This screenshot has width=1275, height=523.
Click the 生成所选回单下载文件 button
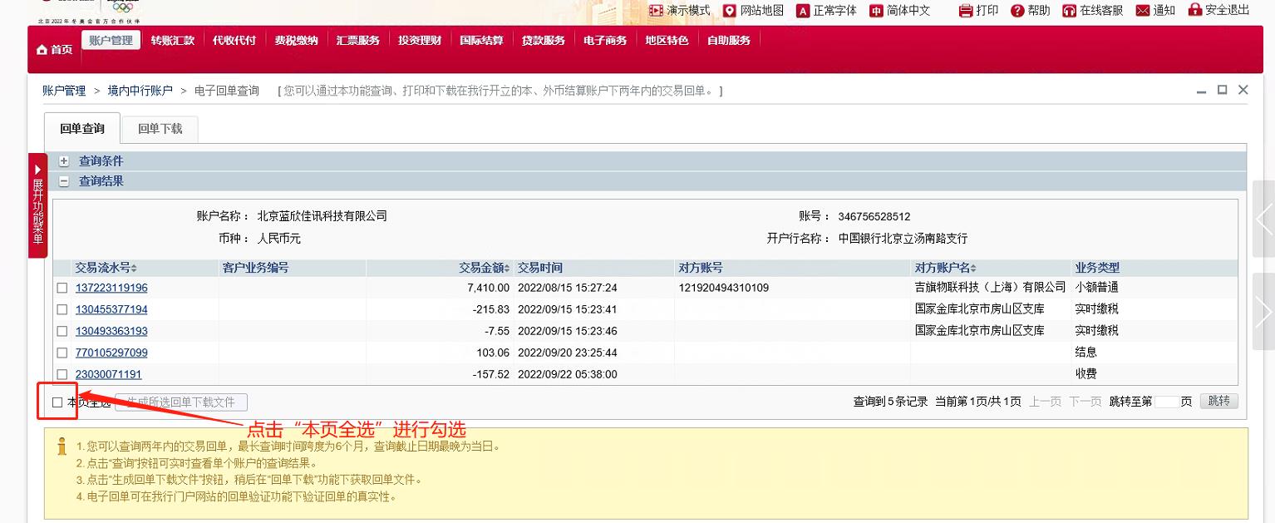pyautogui.click(x=181, y=402)
